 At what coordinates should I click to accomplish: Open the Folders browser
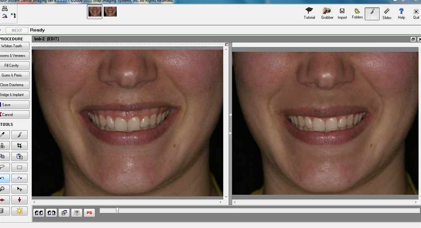357,13
